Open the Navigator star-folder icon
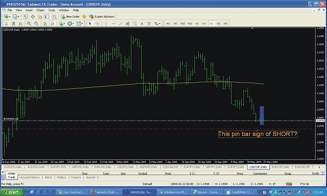The image size is (327, 196). (x=40, y=17)
